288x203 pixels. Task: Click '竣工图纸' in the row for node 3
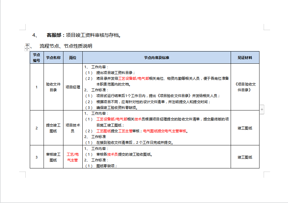(x=245, y=157)
